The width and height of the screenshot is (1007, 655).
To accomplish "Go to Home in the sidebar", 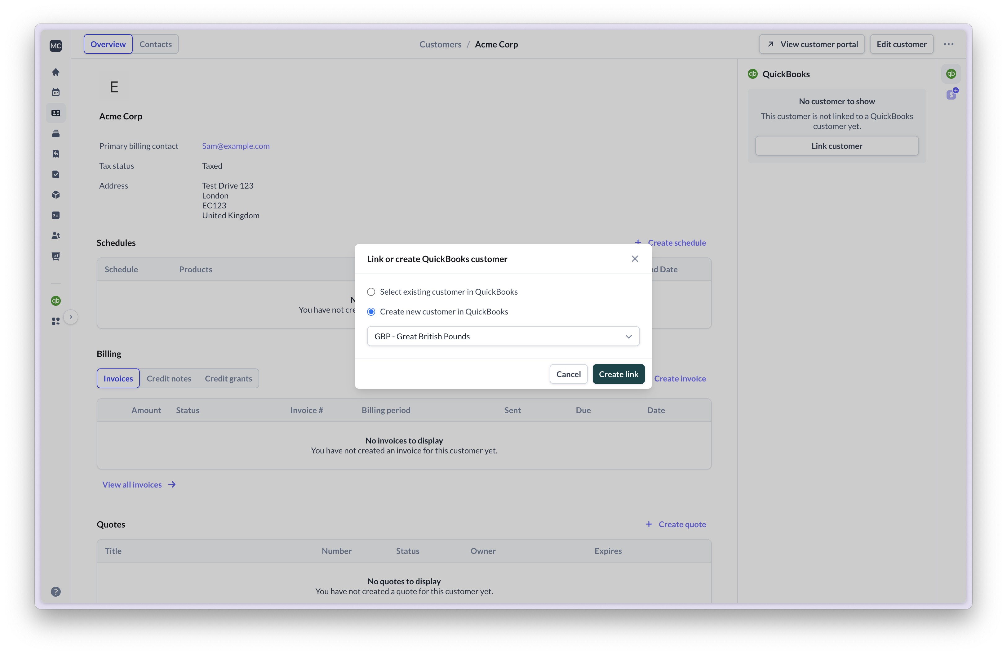I will pos(56,72).
